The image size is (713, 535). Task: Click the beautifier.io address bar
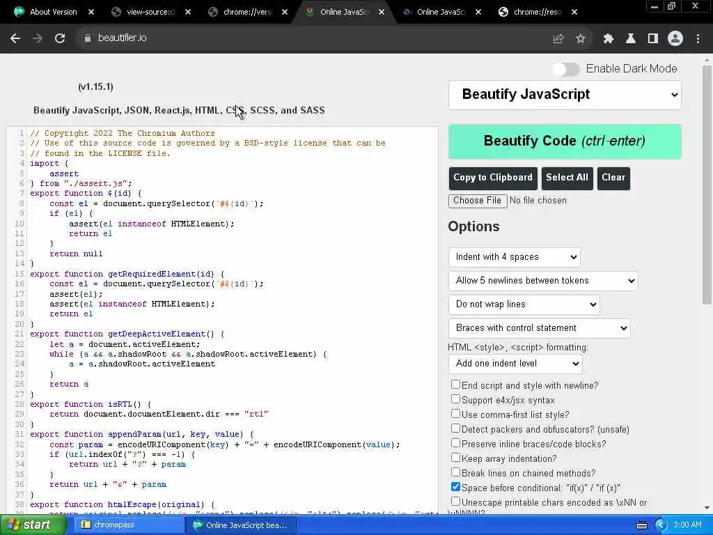point(314,39)
